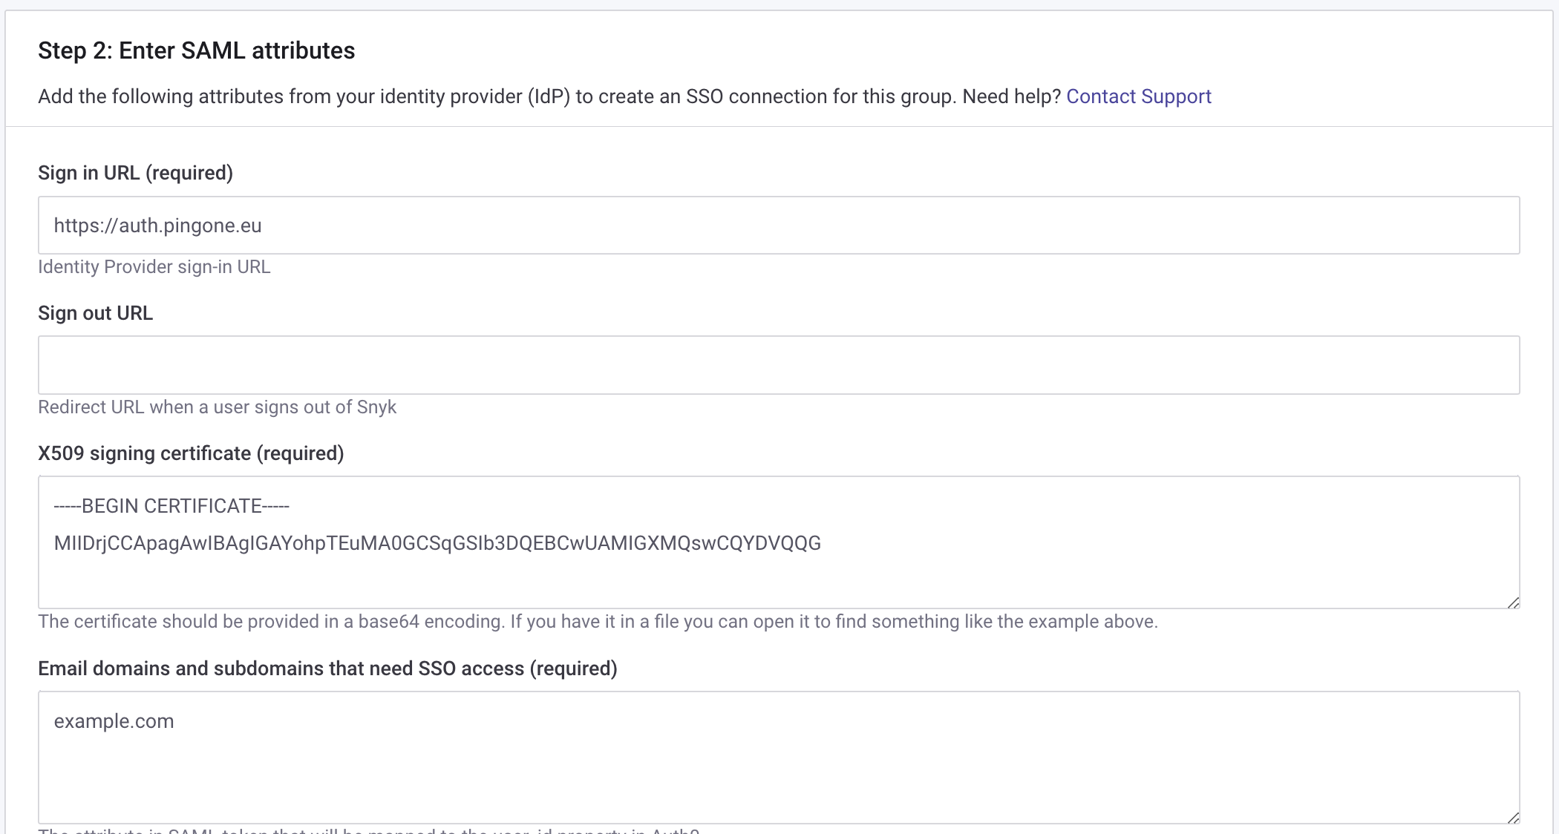Click the Email domains SSO access label
The image size is (1559, 834).
328,668
